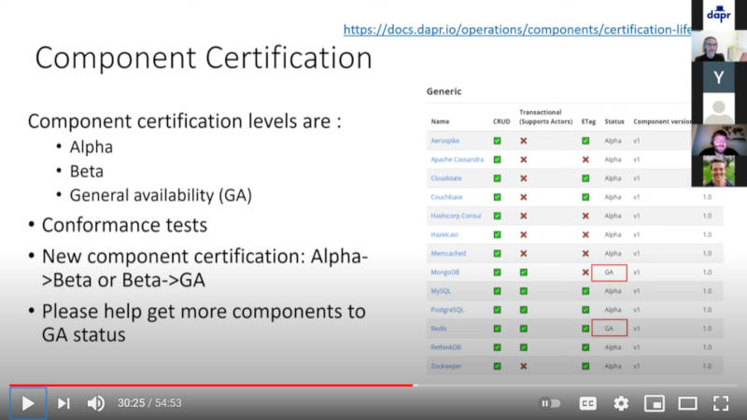Click the green CRUD check for Couchbase
Viewport: 747px width, 420px height.
(497, 197)
